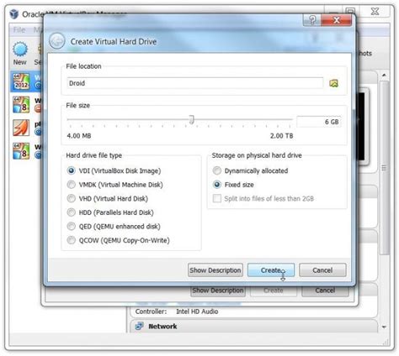Click the New blue starburst icon
Viewport: 399px width, 356px height.
(x=20, y=50)
